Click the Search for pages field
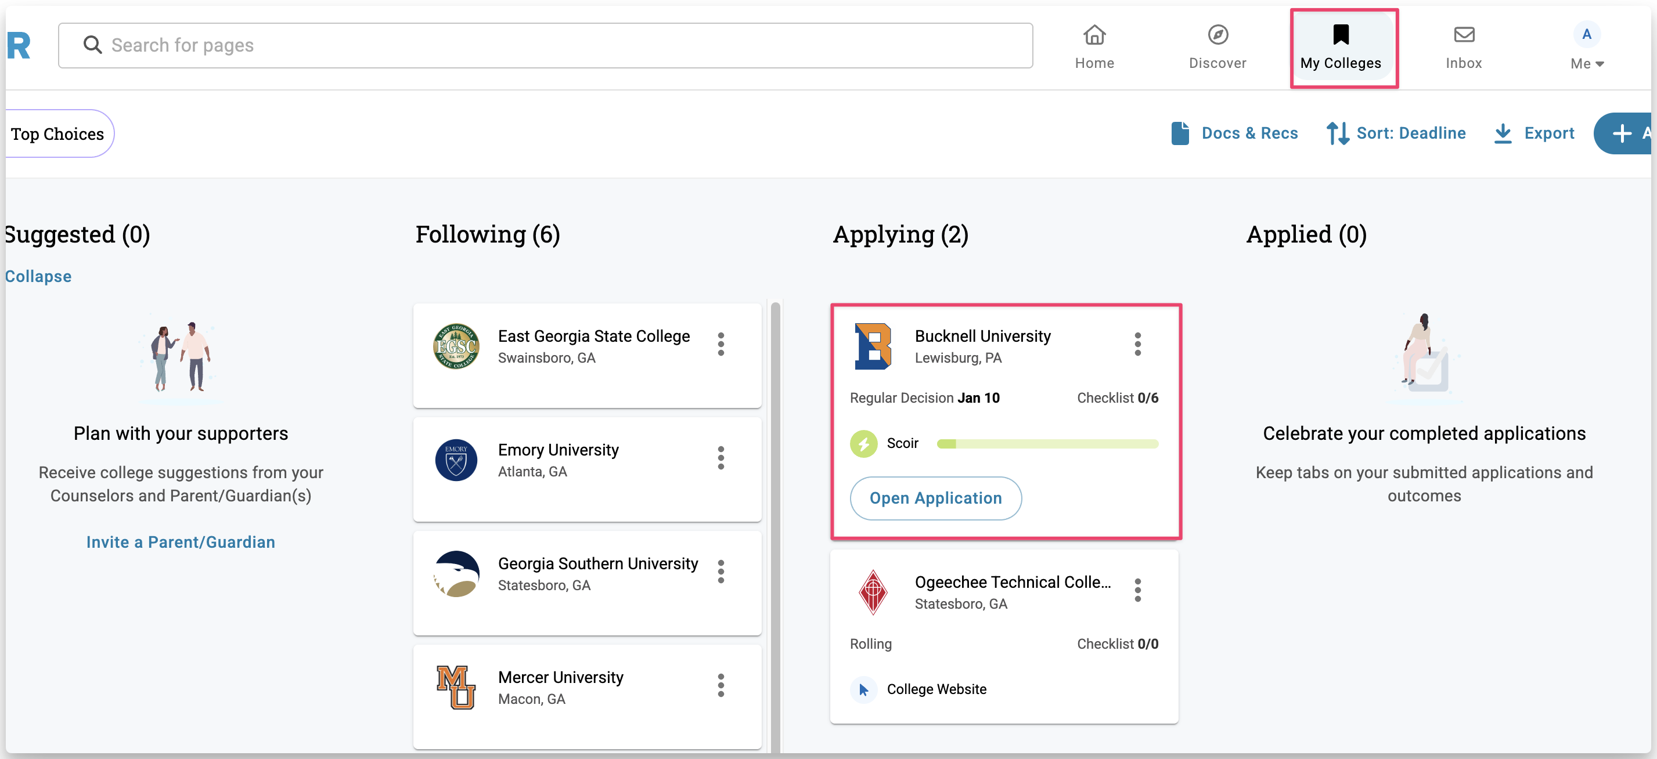Viewport: 1657px width, 759px height. (546, 45)
